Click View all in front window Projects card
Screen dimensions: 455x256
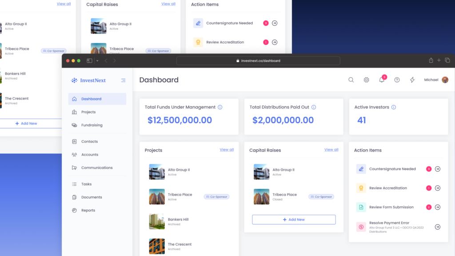[x=227, y=150]
